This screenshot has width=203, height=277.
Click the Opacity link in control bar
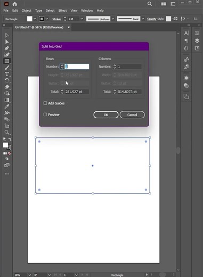click(x=151, y=19)
